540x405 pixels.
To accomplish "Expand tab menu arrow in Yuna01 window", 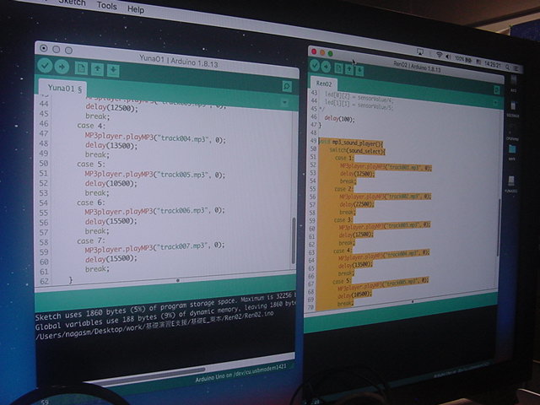I will [285, 102].
